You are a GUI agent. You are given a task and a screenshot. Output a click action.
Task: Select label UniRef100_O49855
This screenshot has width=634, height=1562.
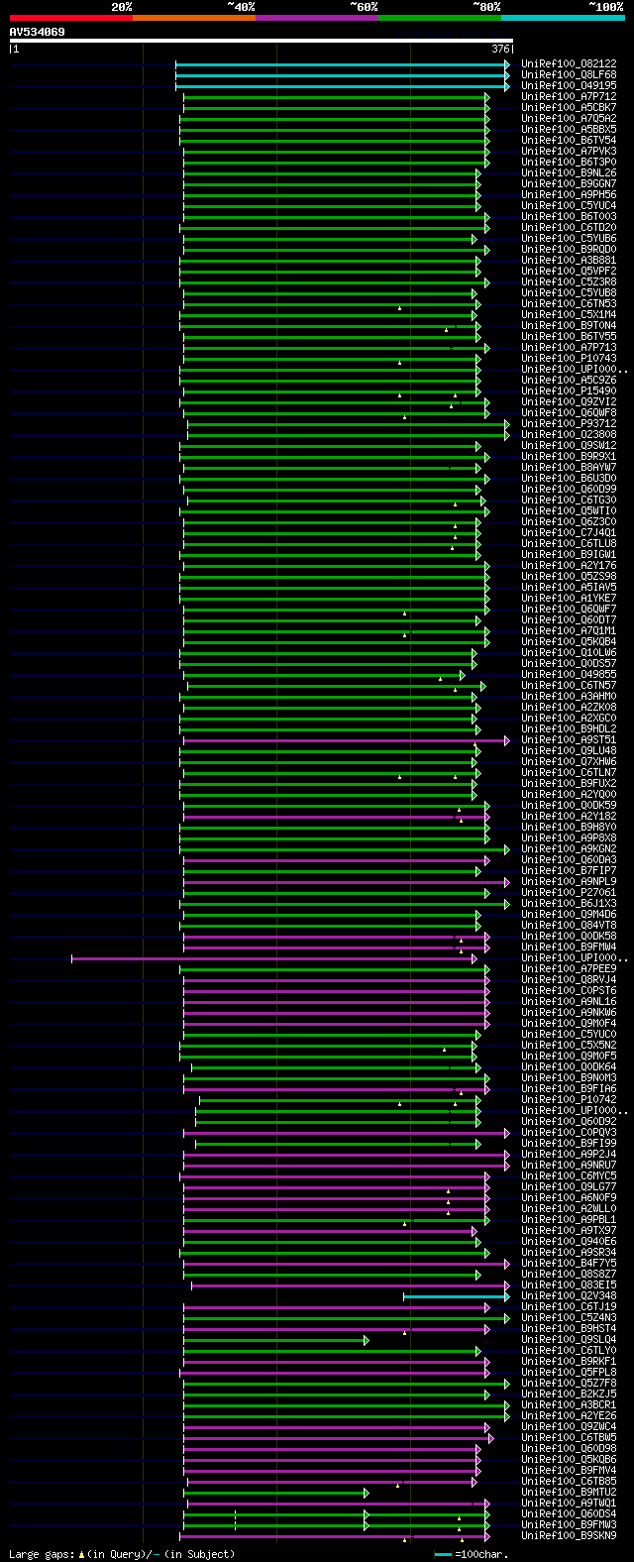tap(569, 674)
